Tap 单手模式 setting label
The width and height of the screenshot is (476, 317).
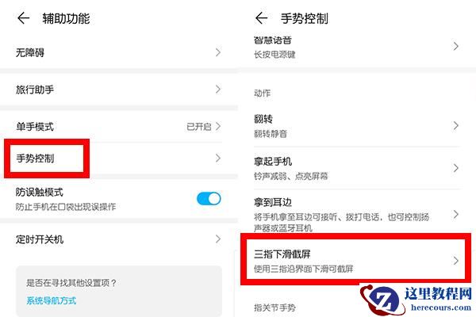[x=35, y=127]
